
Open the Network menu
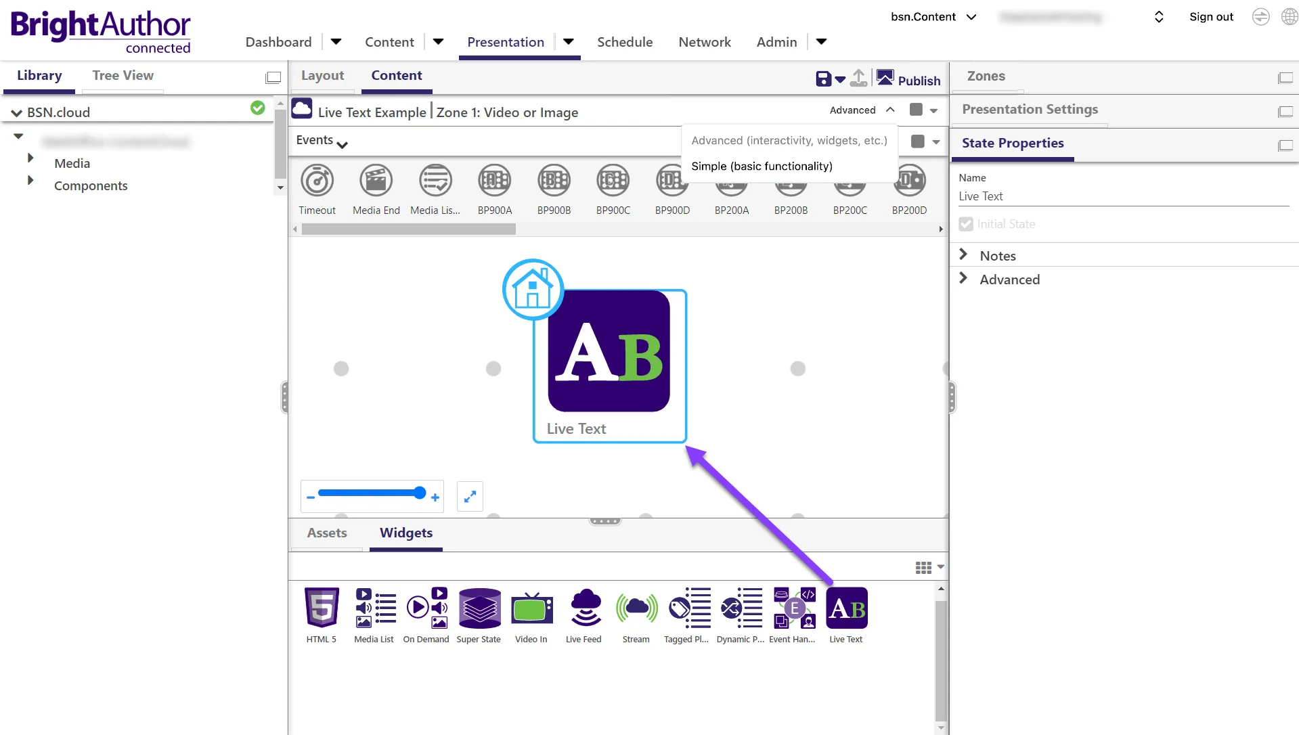[705, 42]
